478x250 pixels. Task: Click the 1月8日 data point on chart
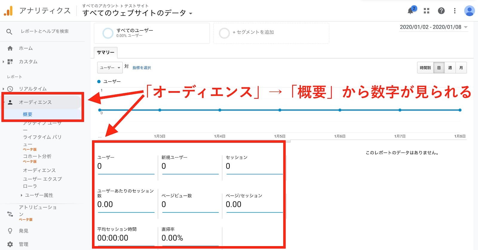460,110
